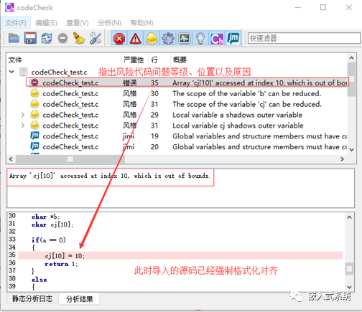Screen dimensions: 362x312
Task: Click the yellow style icon on line 30 row
Action: [x=34, y=93]
